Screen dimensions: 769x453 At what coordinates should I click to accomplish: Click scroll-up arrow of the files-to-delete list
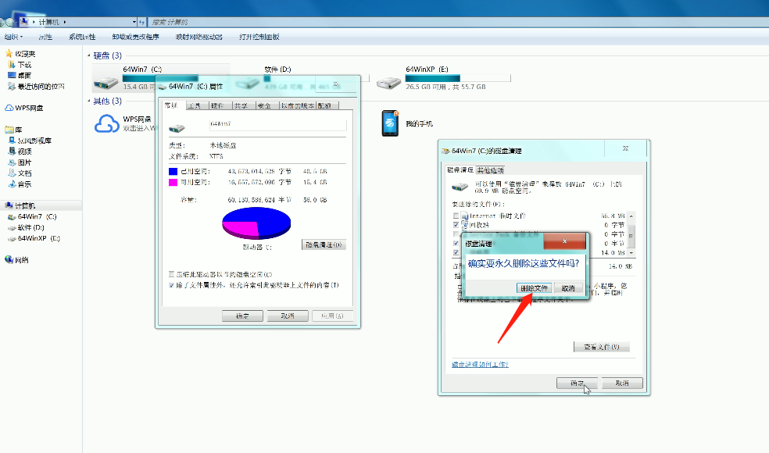tap(631, 216)
